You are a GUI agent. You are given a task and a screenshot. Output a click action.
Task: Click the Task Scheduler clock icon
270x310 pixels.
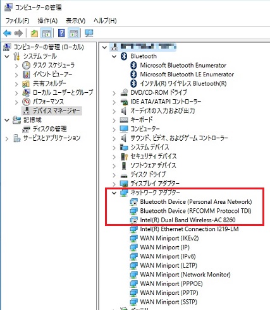[26, 65]
